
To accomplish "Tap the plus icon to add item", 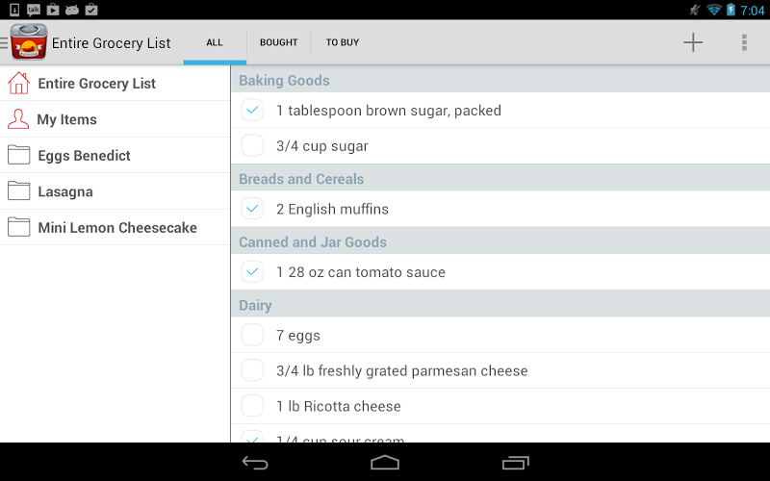I will pos(693,42).
